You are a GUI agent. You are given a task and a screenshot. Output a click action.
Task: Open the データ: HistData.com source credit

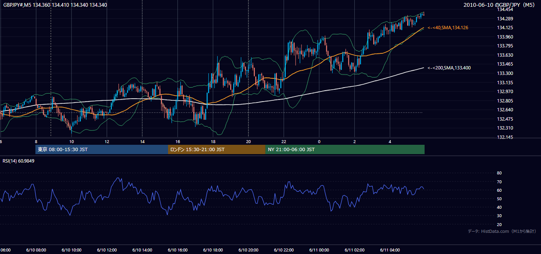(x=502, y=231)
